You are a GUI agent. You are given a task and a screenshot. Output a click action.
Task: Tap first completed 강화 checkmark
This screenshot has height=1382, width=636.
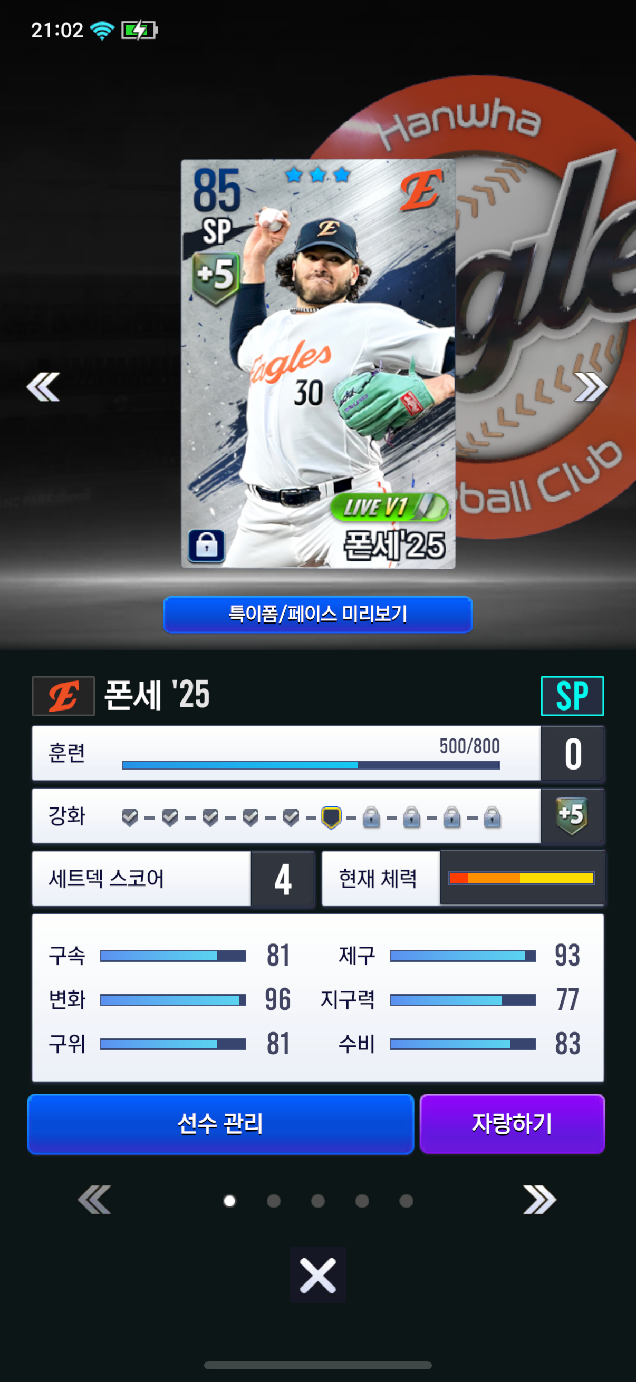[x=130, y=817]
